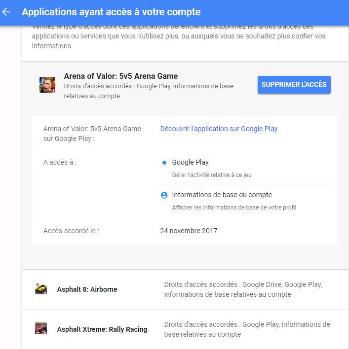This screenshot has width=349, height=349.
Task: Click Asphalt 8 access rights mentioning Google Drive
Action: 243,289
